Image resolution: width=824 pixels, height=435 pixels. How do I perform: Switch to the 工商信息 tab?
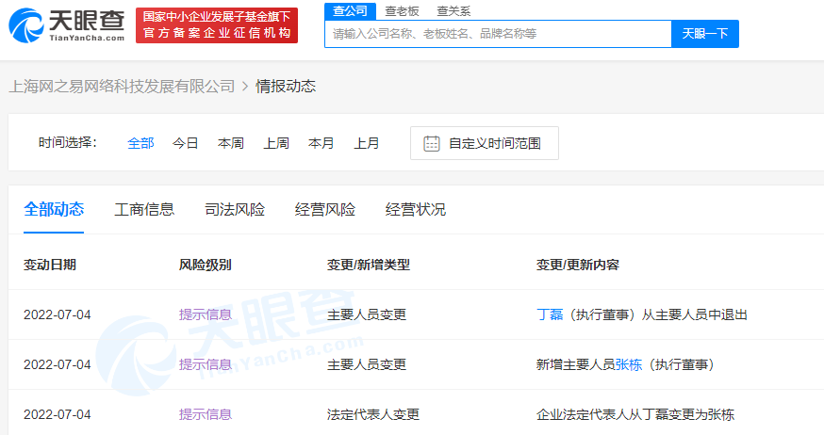pos(144,209)
